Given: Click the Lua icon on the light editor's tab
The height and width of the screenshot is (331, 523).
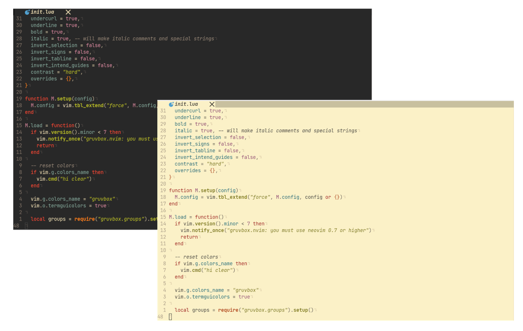Looking at the screenshot, I should pyautogui.click(x=170, y=104).
